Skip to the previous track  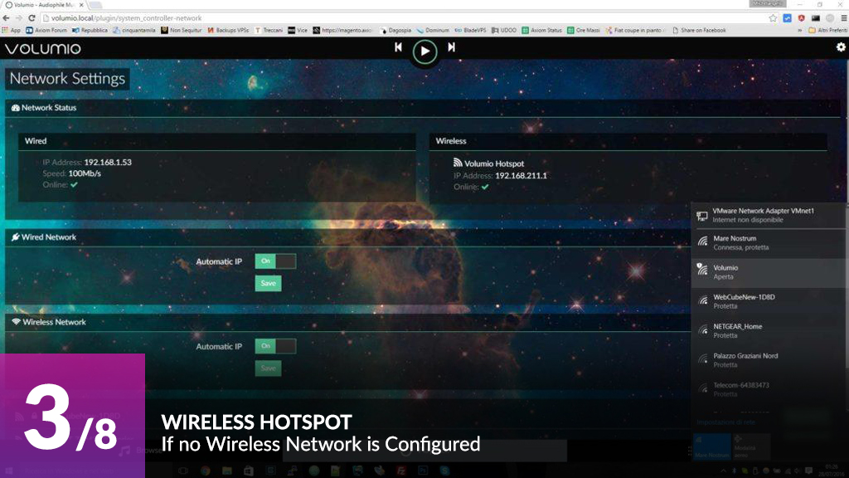click(398, 47)
